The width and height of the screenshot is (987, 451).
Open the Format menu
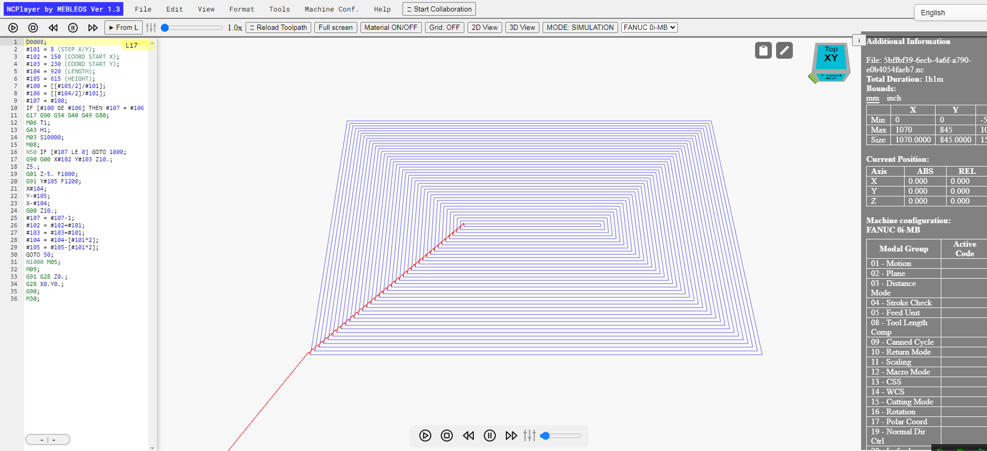pyautogui.click(x=241, y=9)
